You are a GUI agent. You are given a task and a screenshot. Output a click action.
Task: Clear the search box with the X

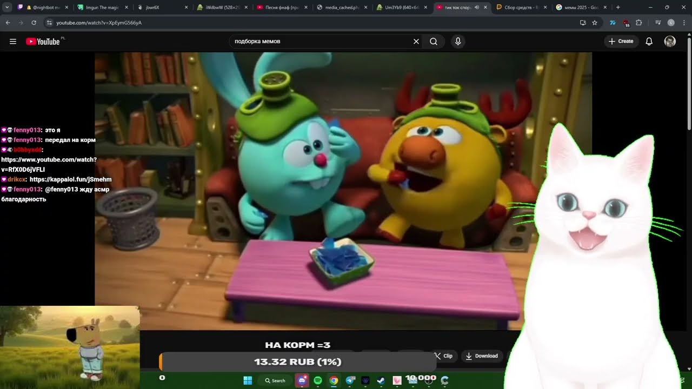coord(416,42)
